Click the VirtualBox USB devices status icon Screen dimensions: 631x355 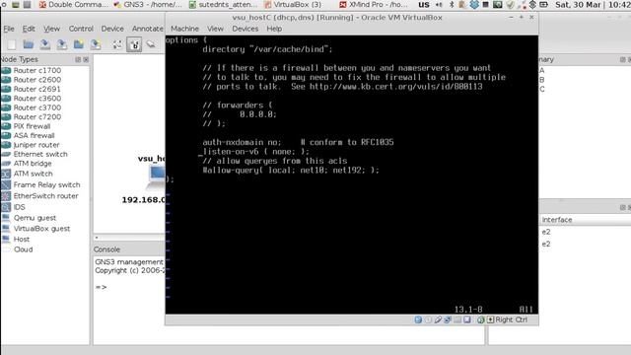[x=438, y=319]
